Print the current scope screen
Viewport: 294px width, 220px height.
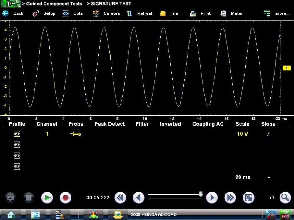pos(193,13)
